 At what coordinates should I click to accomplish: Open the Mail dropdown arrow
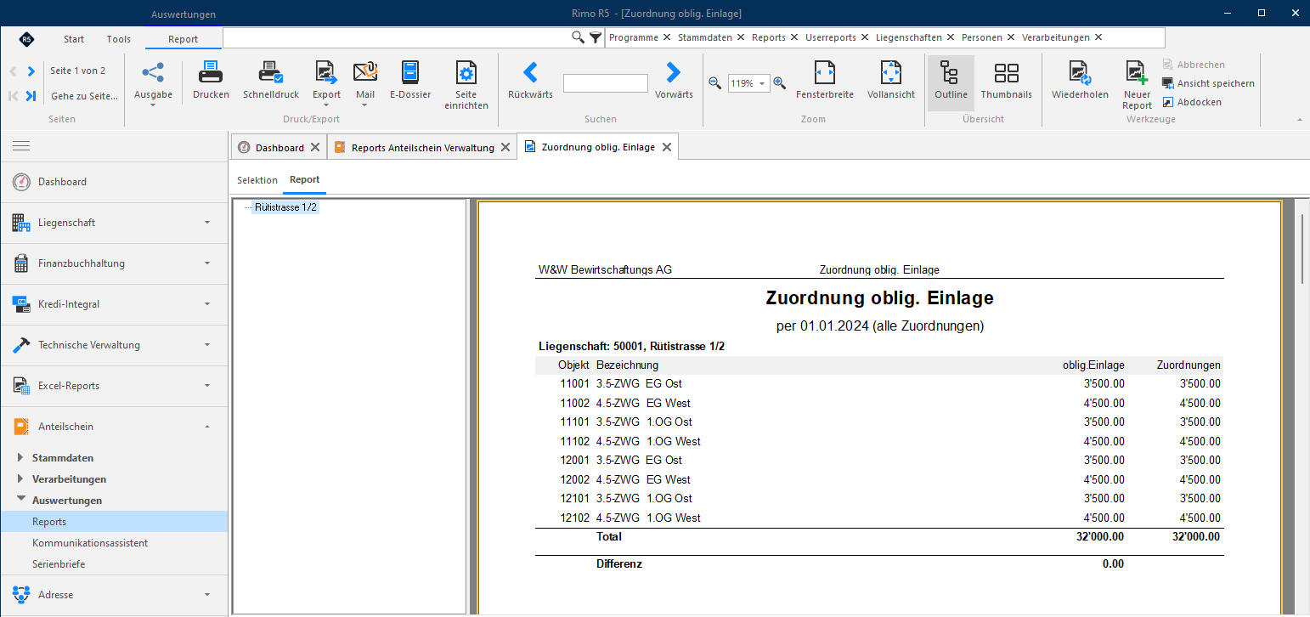365,105
